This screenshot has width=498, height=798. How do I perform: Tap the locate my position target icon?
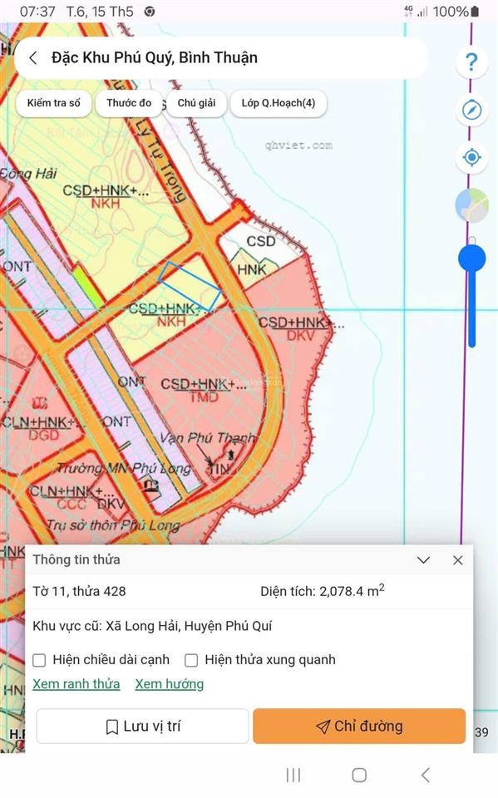[471, 157]
